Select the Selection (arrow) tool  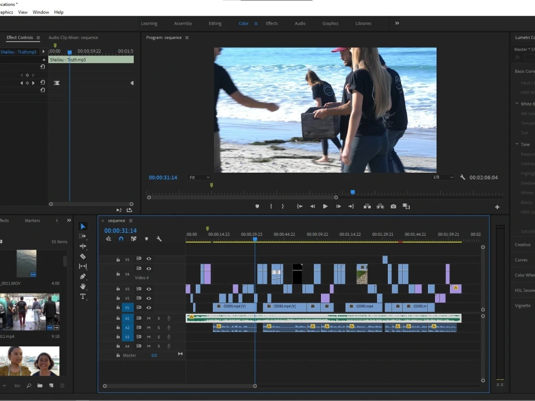(82, 226)
